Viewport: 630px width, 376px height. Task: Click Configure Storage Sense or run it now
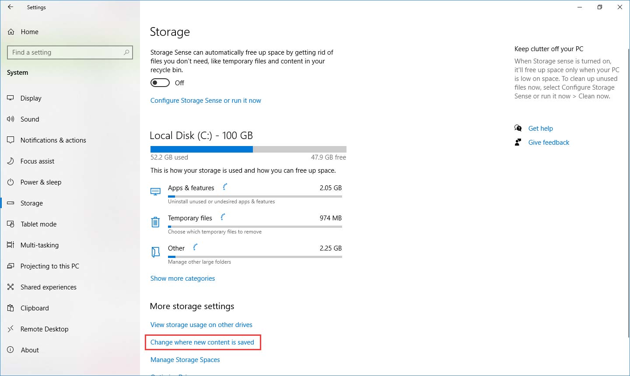[x=206, y=101]
